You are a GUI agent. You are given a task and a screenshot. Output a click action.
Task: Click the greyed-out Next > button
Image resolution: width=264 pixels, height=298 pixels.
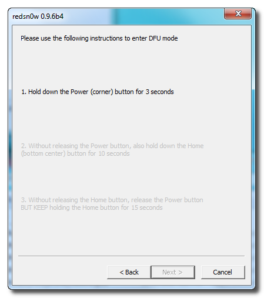click(173, 272)
